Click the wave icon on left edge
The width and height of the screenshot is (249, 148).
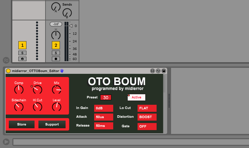pos(6,60)
